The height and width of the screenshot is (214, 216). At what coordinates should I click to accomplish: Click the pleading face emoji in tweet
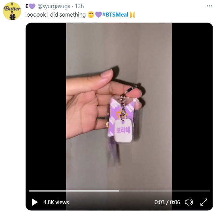pos(91,15)
